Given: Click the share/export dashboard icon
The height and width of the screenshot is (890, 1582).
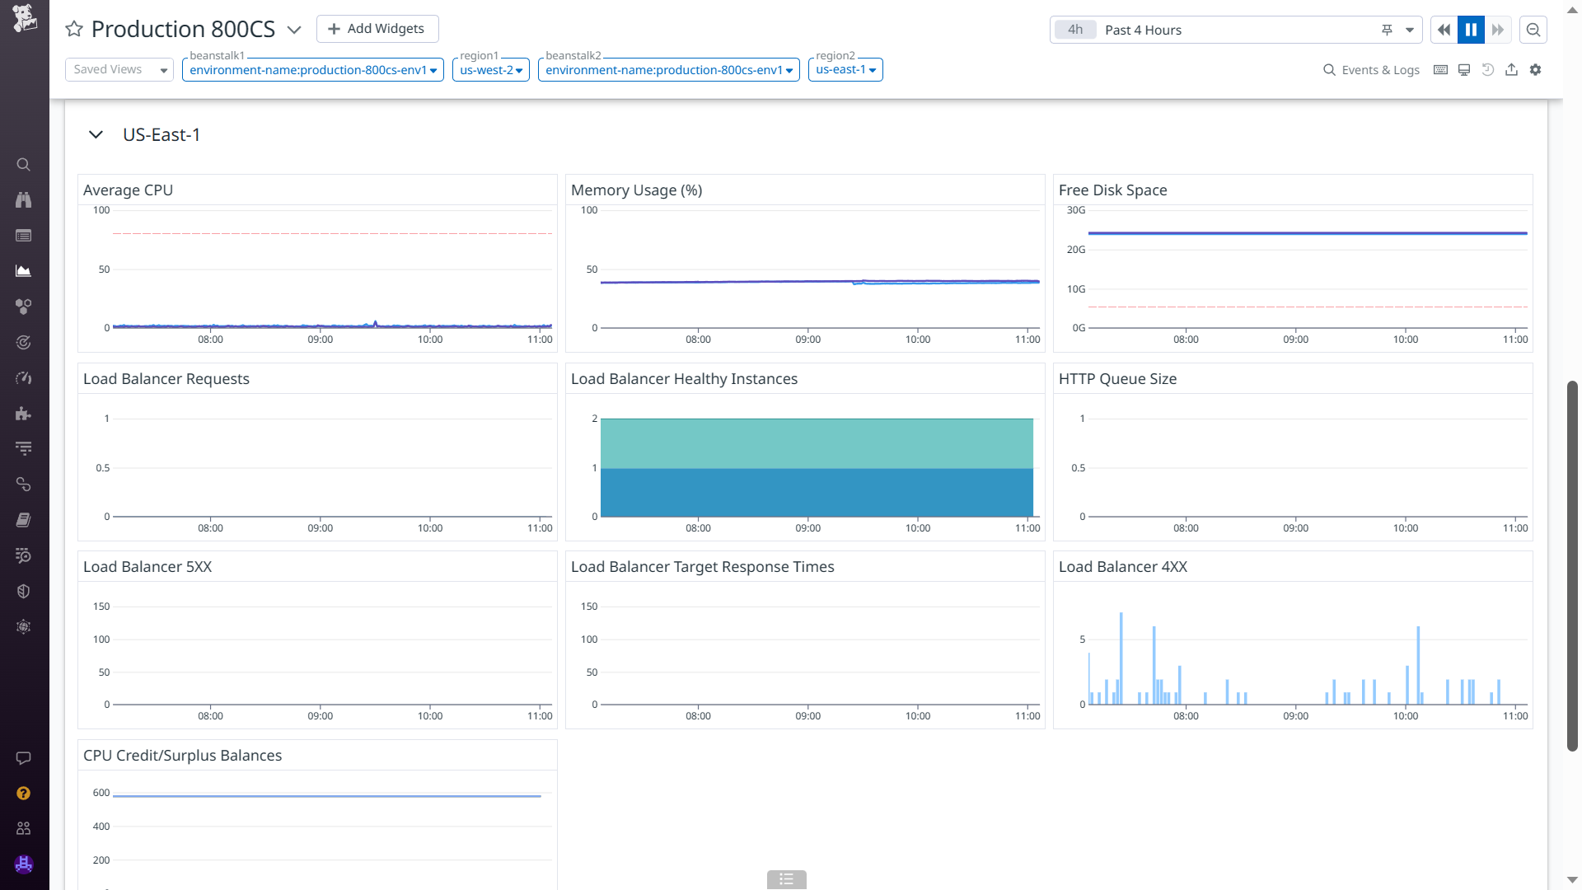Looking at the screenshot, I should coord(1511,70).
